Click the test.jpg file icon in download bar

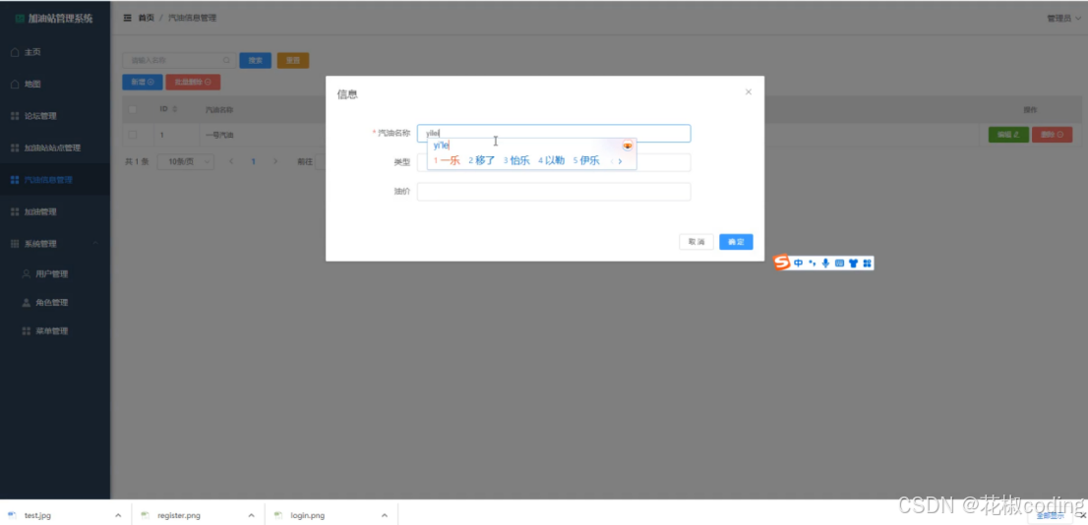12,515
